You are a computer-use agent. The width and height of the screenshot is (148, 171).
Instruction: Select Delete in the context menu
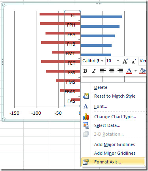pos(101,87)
